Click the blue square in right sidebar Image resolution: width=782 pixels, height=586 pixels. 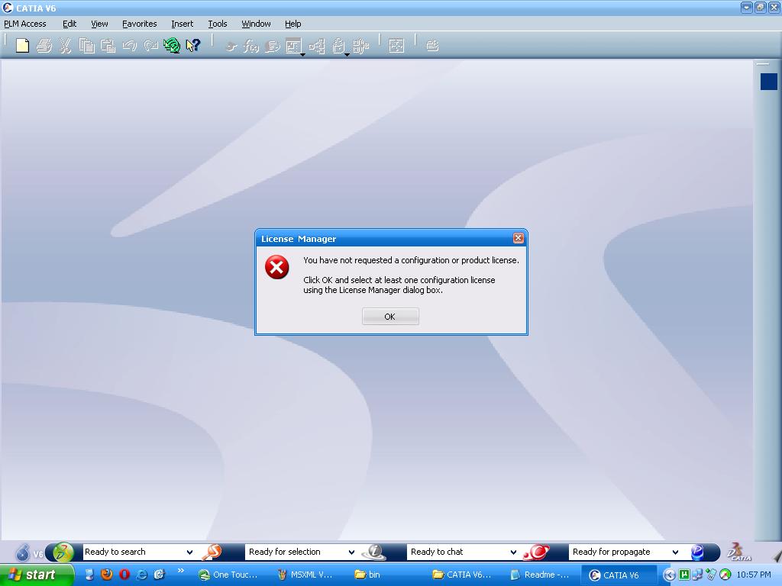[768, 82]
